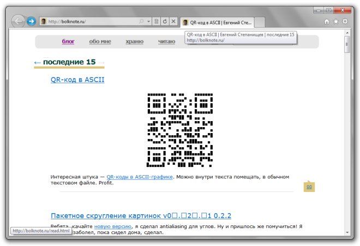Viewport: 360px width, 246px height.
Task: Click the ASCII QR code image
Action: pyautogui.click(x=180, y=130)
